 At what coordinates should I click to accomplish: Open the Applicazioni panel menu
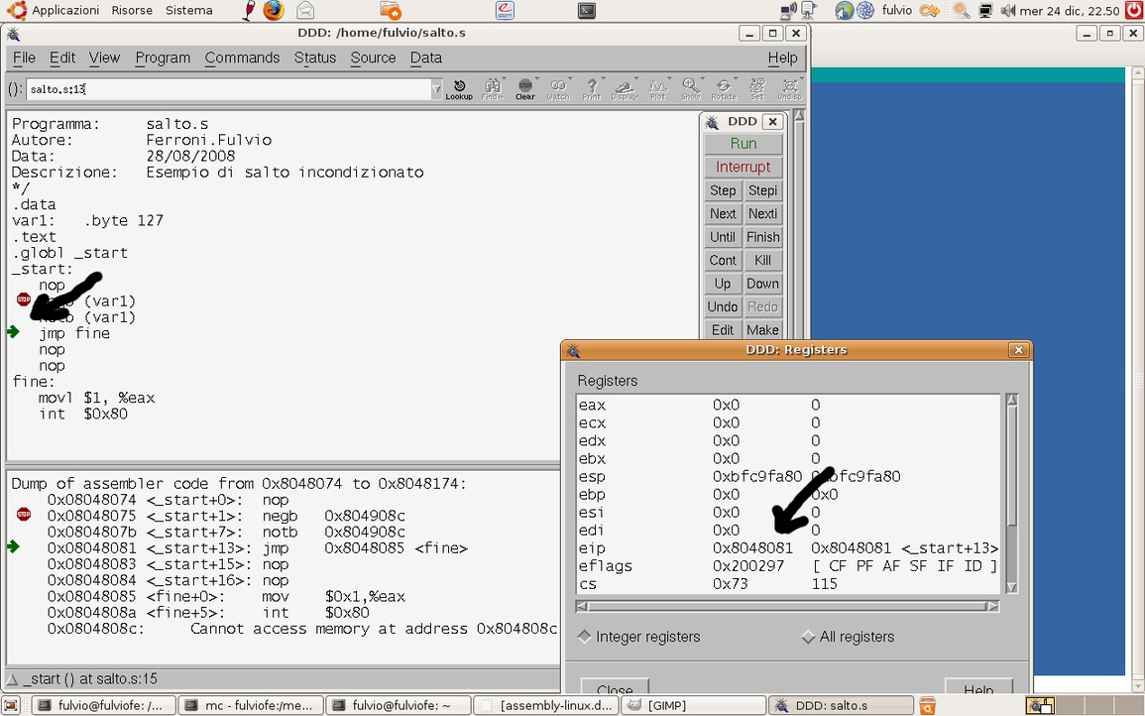click(x=53, y=10)
